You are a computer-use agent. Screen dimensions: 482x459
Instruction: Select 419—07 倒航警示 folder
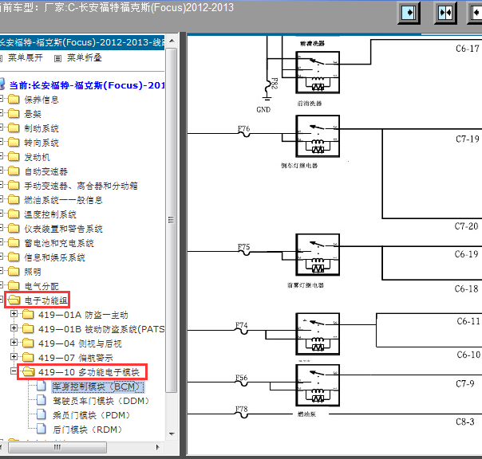click(x=76, y=358)
